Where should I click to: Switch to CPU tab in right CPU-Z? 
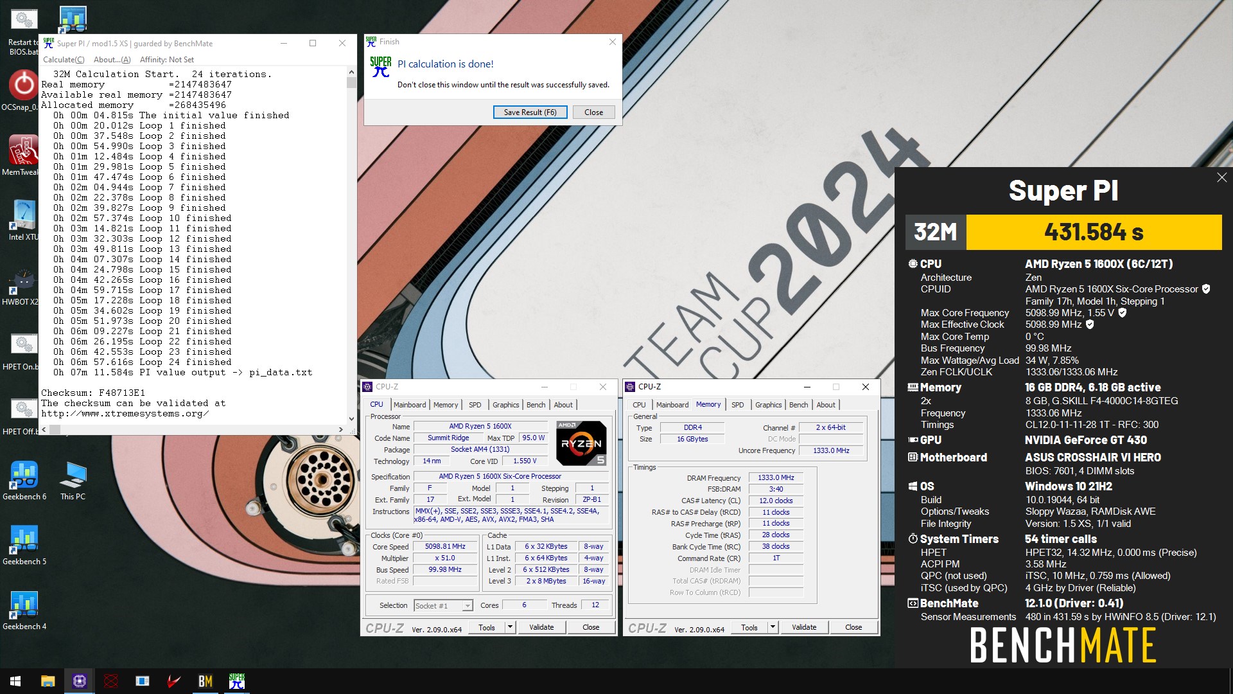tap(639, 405)
